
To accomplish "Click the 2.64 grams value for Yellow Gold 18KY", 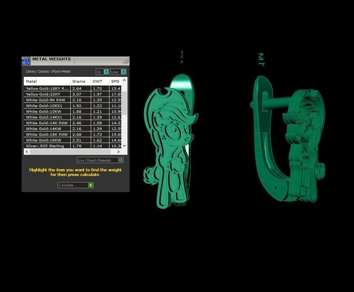I will (77, 88).
